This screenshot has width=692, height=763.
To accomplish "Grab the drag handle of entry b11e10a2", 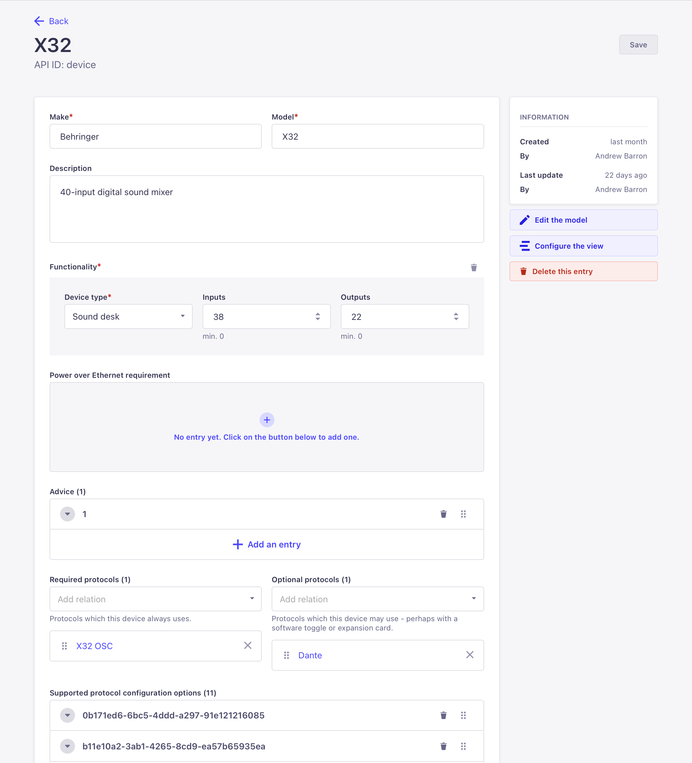I will pyautogui.click(x=463, y=746).
